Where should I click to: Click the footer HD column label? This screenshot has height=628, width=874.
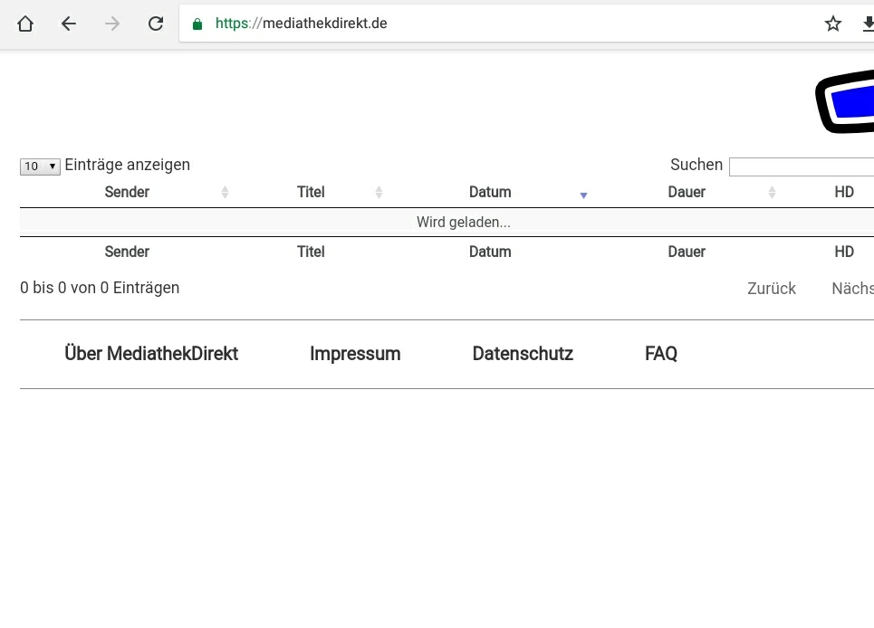click(844, 252)
